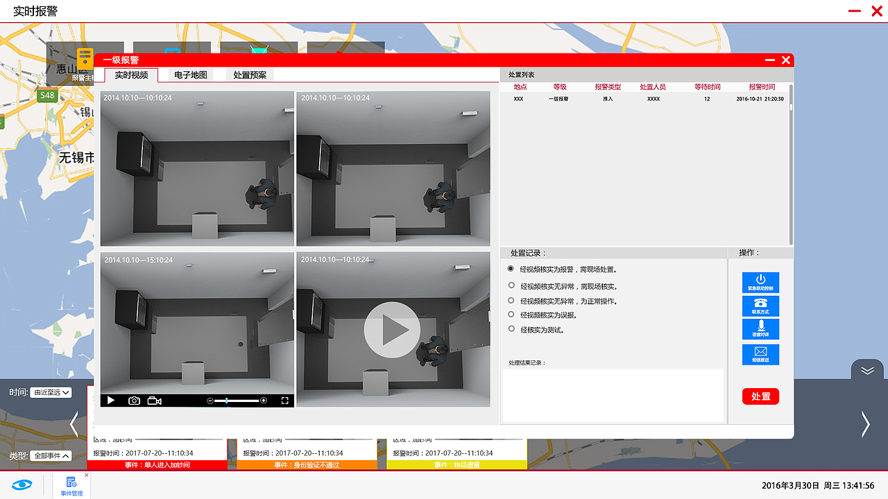Click the right arrow to show next alarms

866,424
